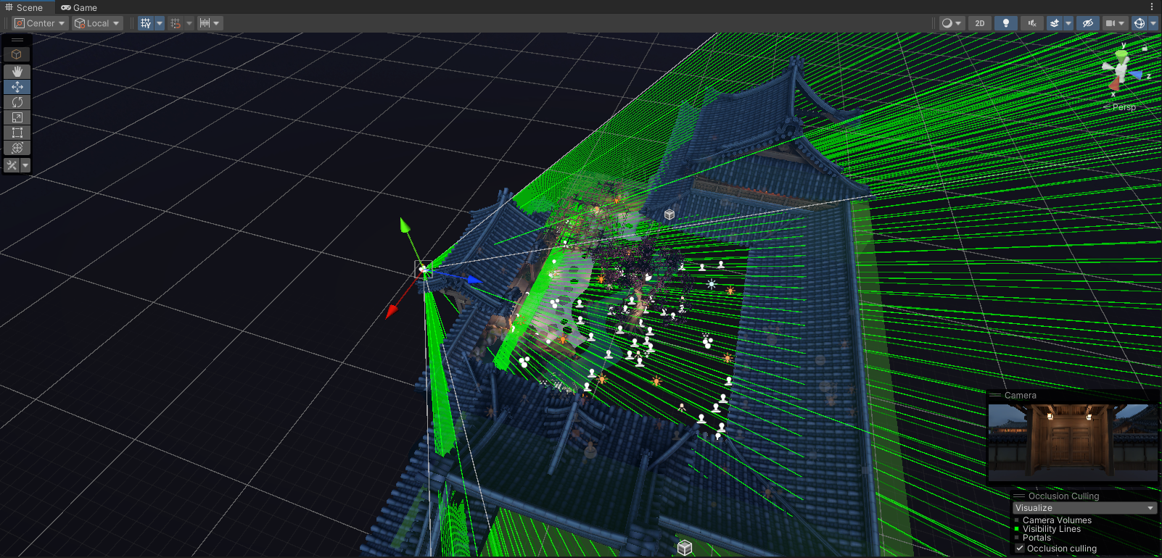Screen dimensions: 1162x558
Task: Select the Rotate tool
Action: click(x=17, y=101)
